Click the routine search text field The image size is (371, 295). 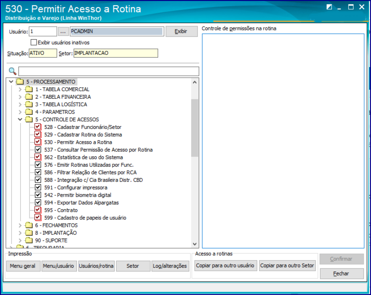109,71
